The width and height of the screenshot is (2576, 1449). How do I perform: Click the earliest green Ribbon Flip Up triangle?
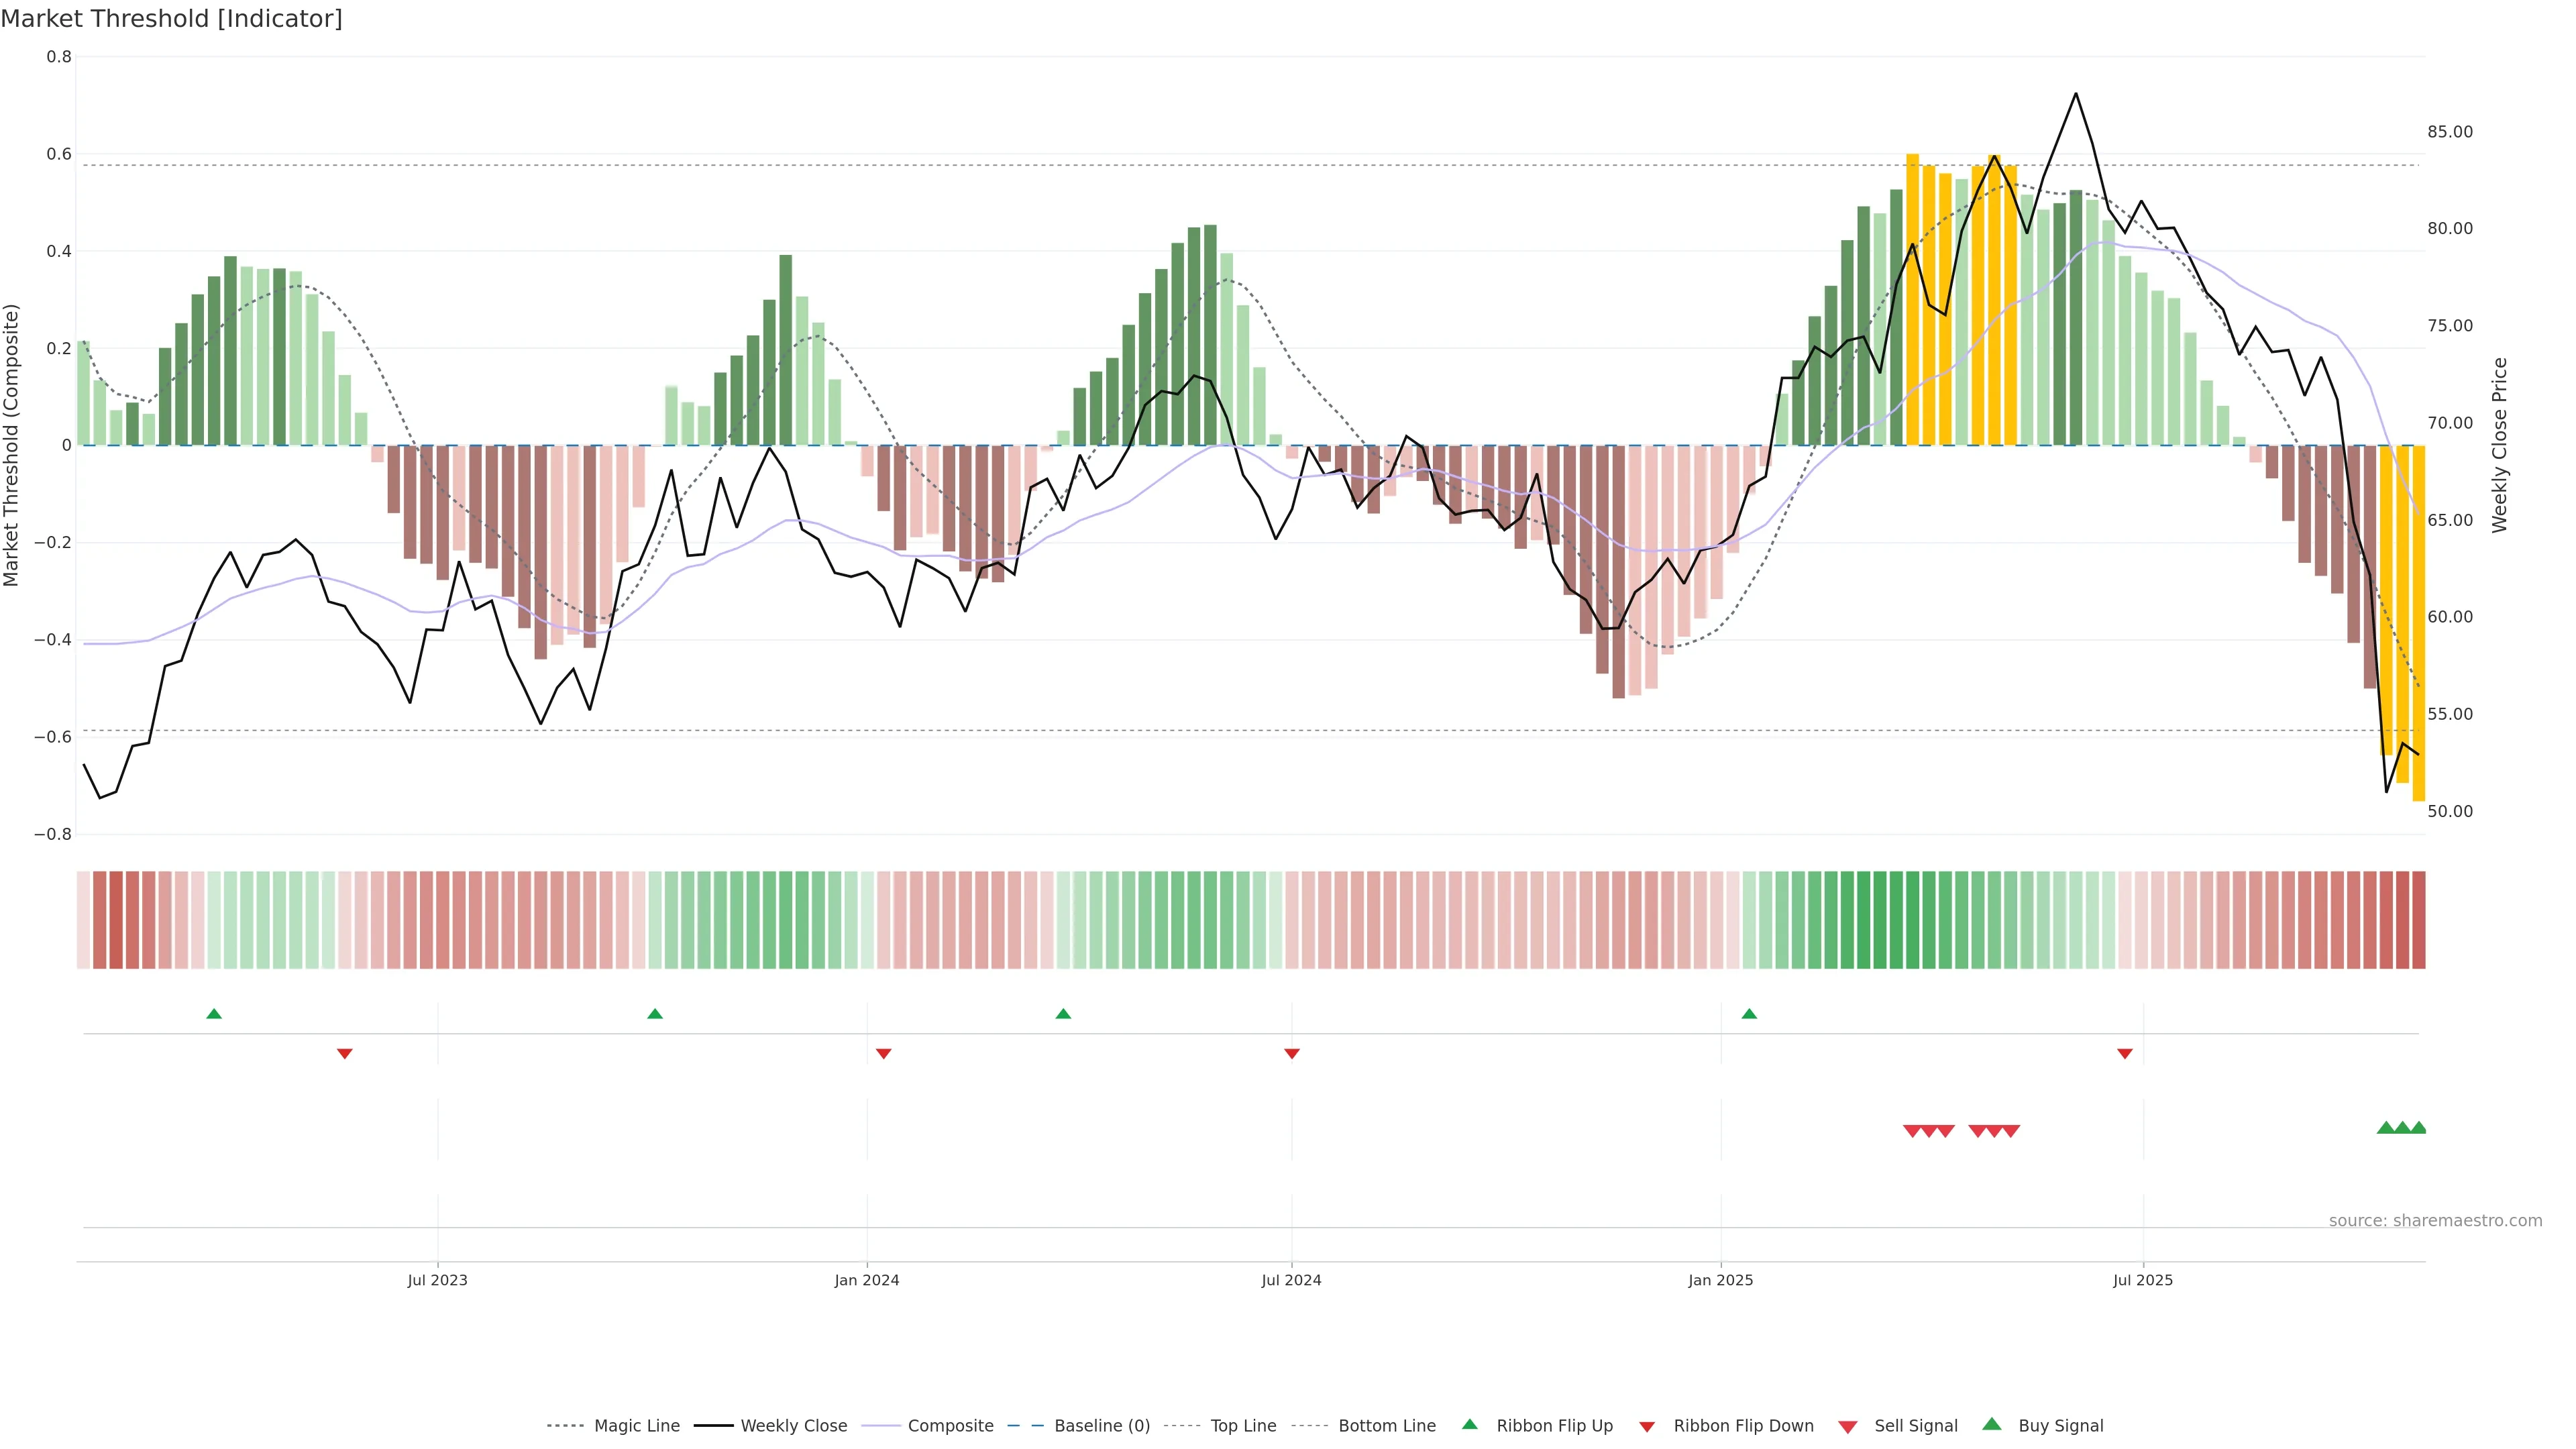coord(214,1014)
